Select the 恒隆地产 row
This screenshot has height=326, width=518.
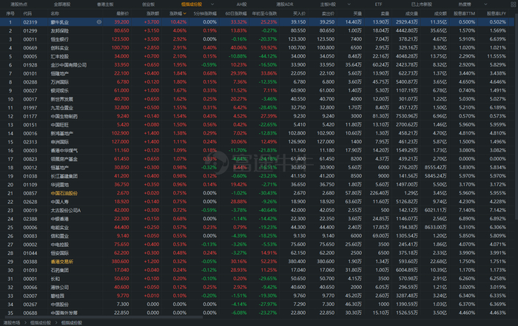pyautogui.click(x=258, y=74)
